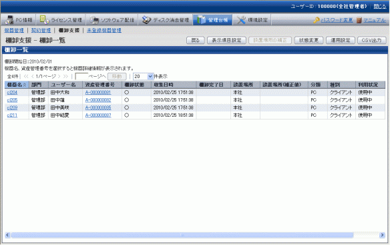The image size is (390, 245).
Task: Click the horizontal scrollbar left arrow
Action: [7, 235]
